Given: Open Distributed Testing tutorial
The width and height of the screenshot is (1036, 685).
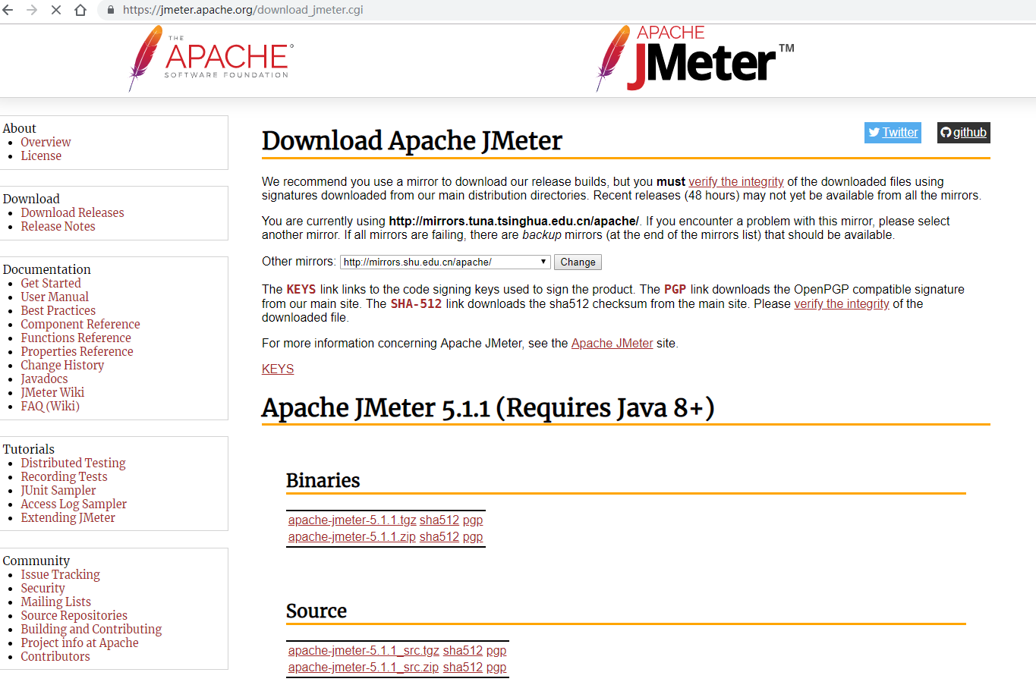Looking at the screenshot, I should pyautogui.click(x=73, y=463).
